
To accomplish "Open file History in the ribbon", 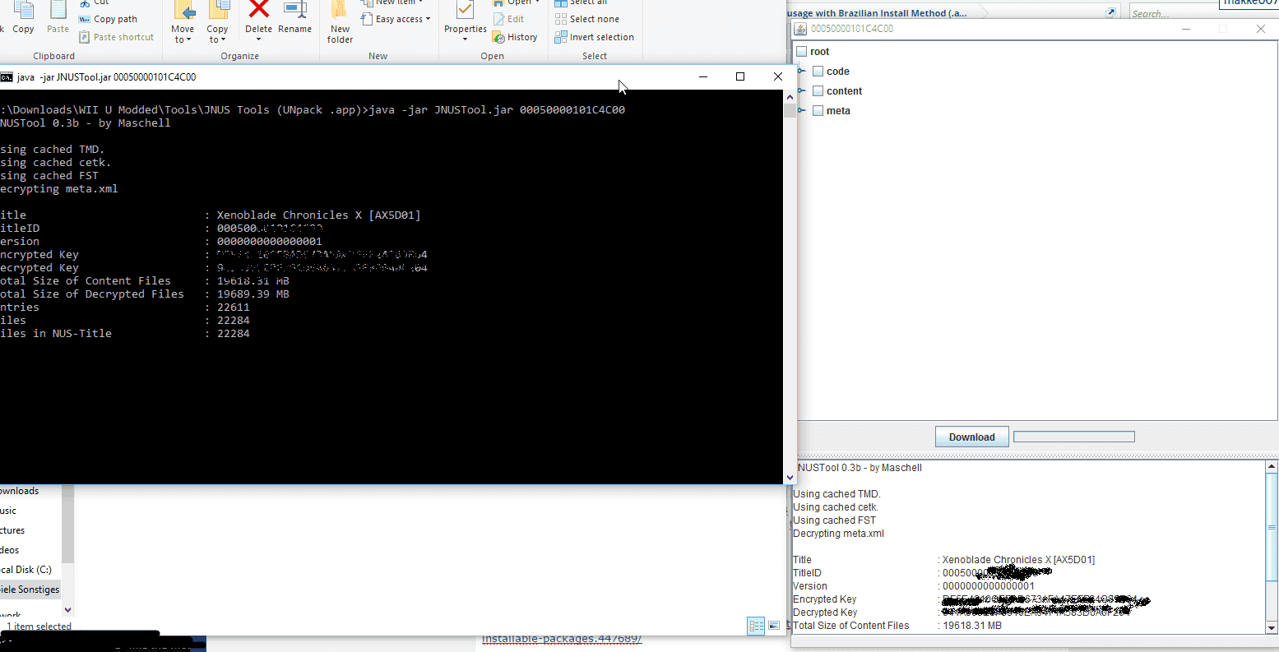I will [515, 37].
